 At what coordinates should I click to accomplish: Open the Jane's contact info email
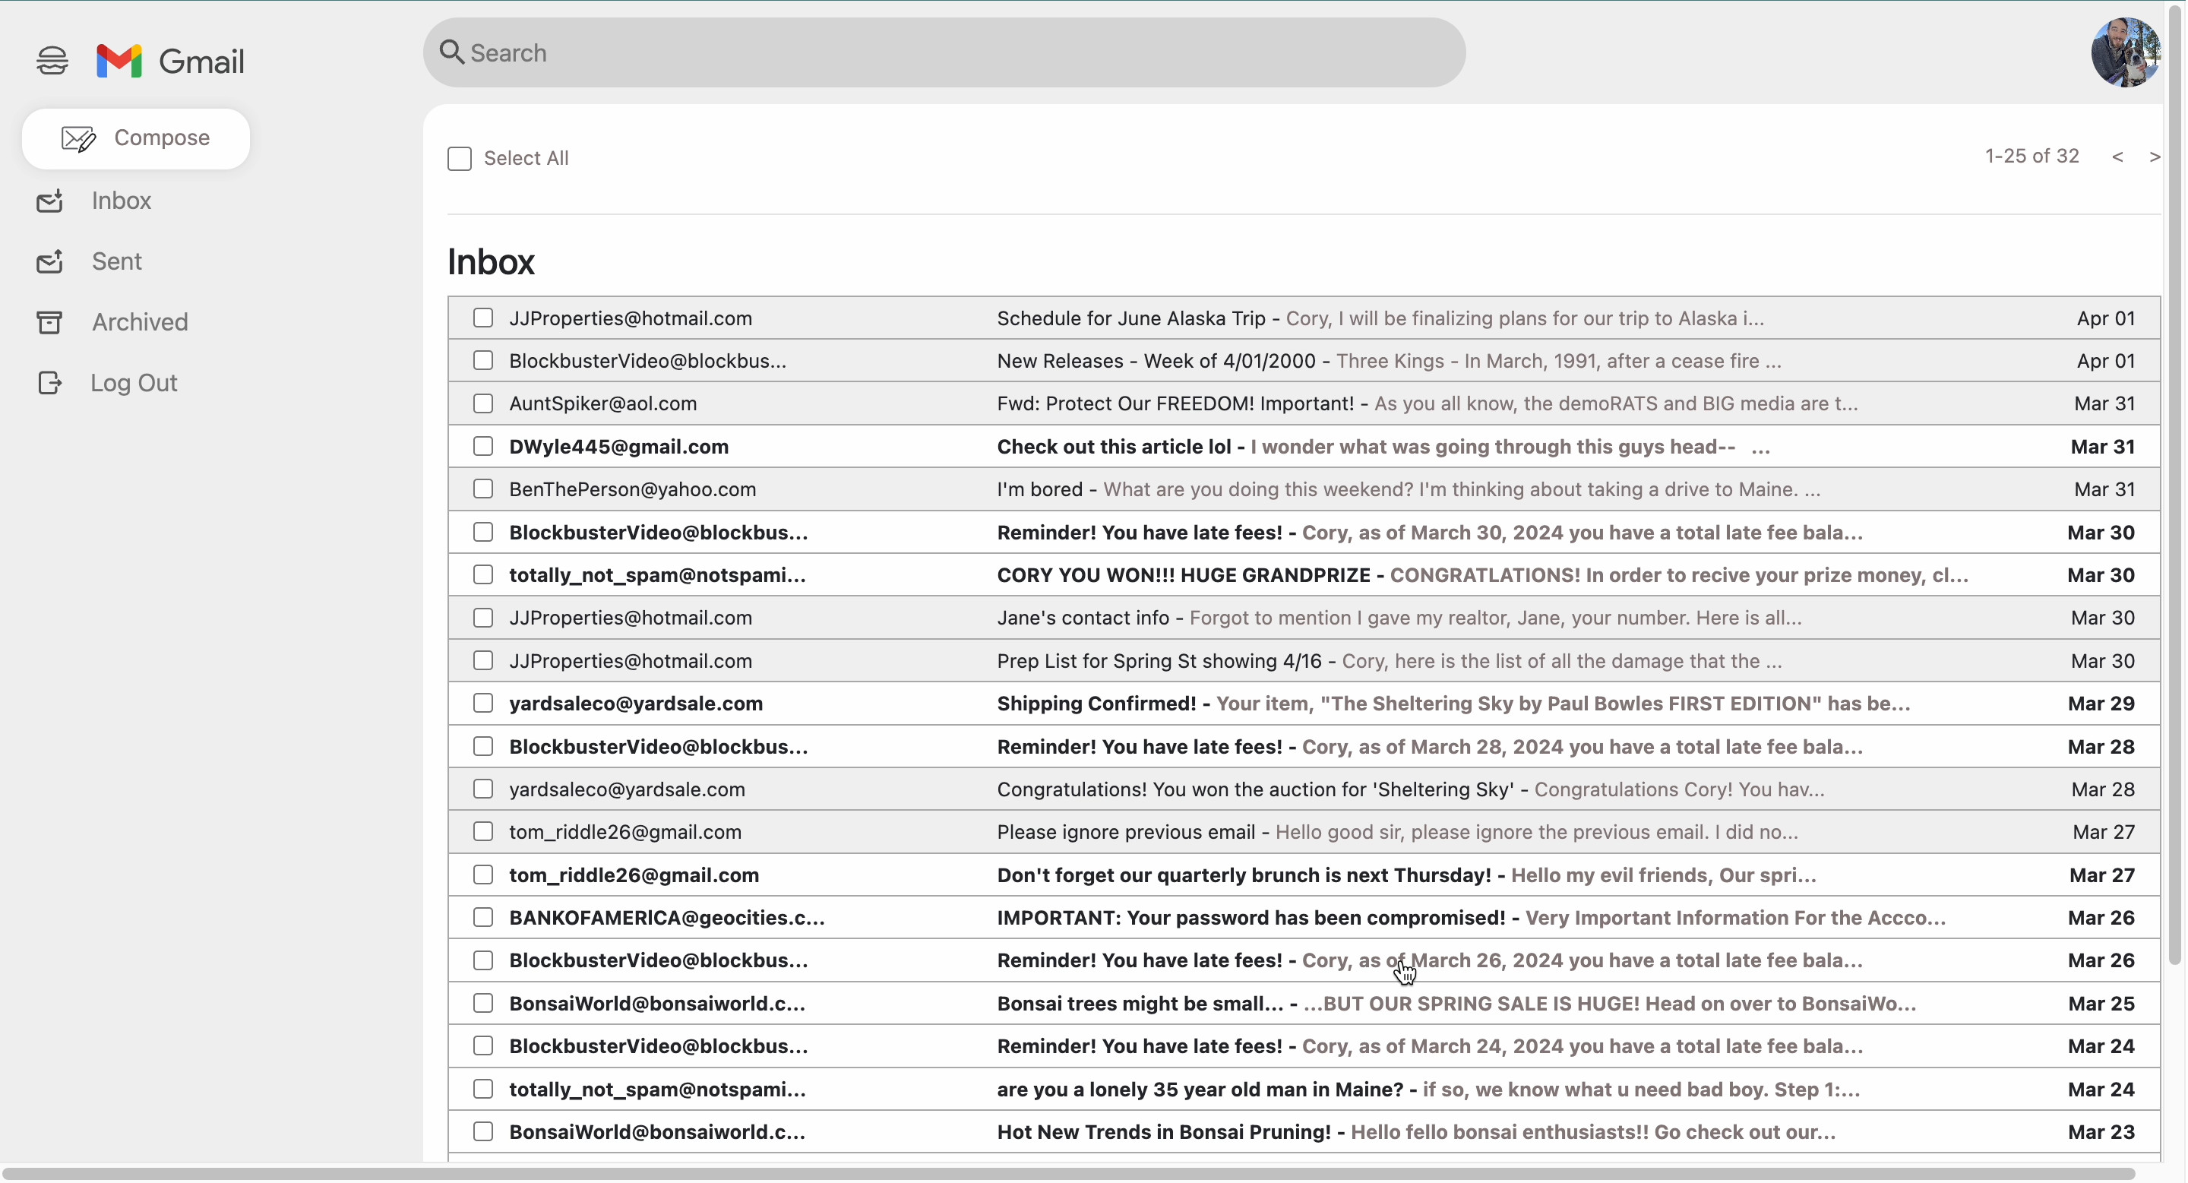tap(1304, 618)
